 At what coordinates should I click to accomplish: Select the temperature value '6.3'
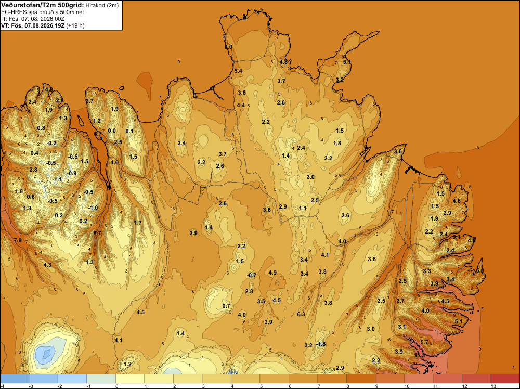[301, 314]
